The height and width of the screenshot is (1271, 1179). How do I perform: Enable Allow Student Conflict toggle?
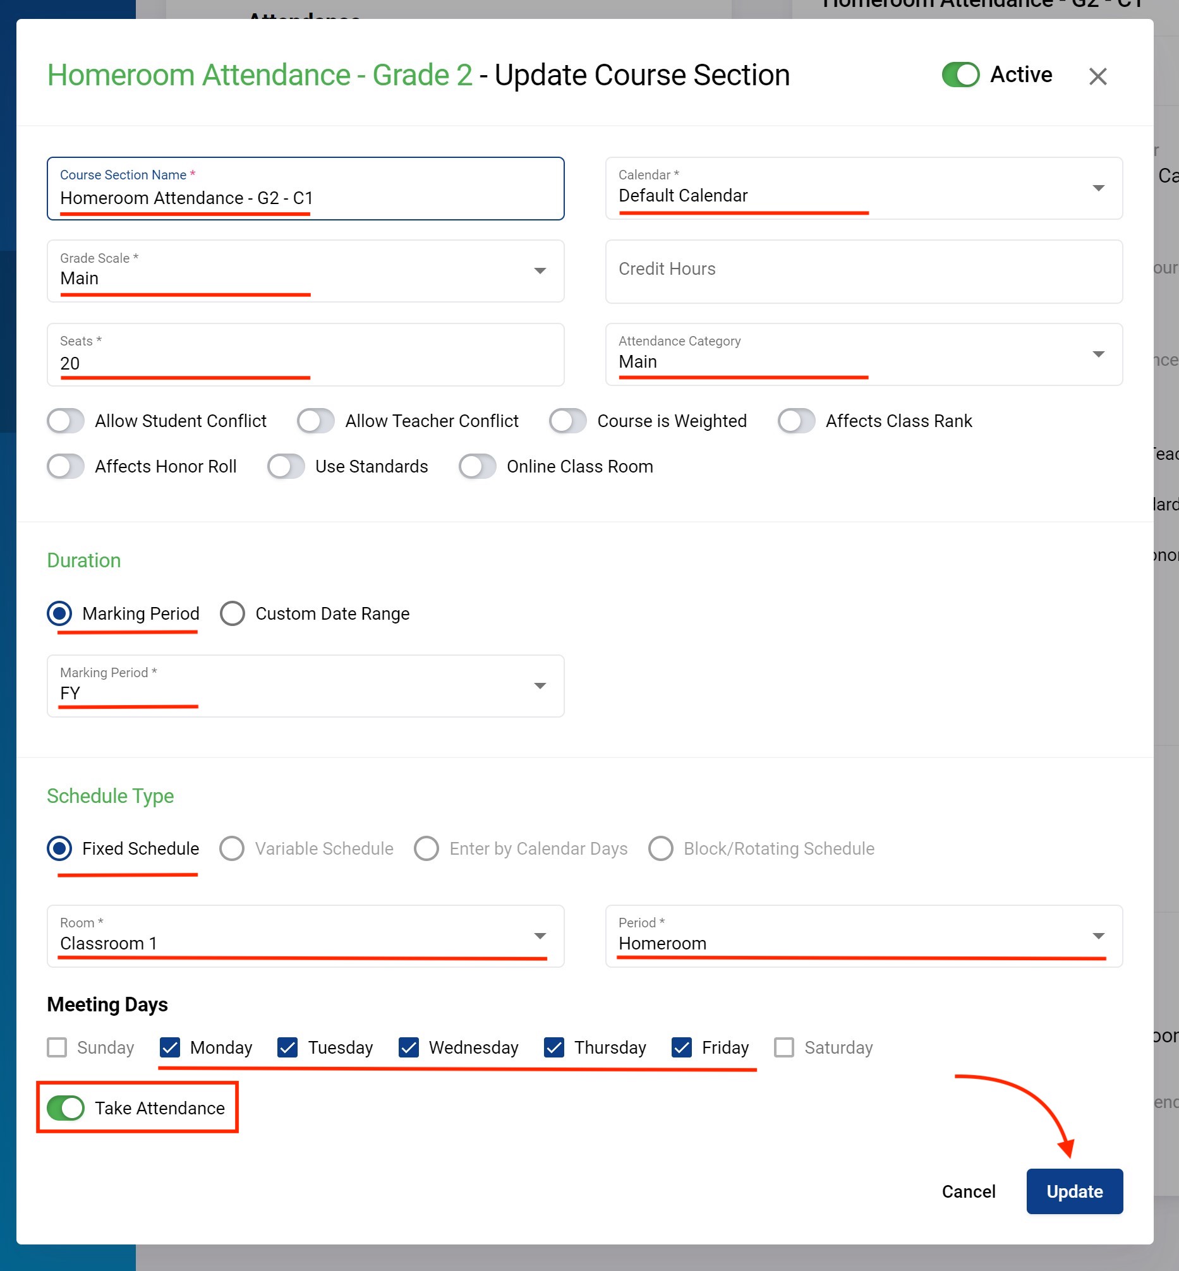point(66,421)
